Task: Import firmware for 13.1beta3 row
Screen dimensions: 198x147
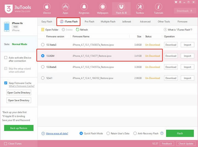Action: coord(187,45)
